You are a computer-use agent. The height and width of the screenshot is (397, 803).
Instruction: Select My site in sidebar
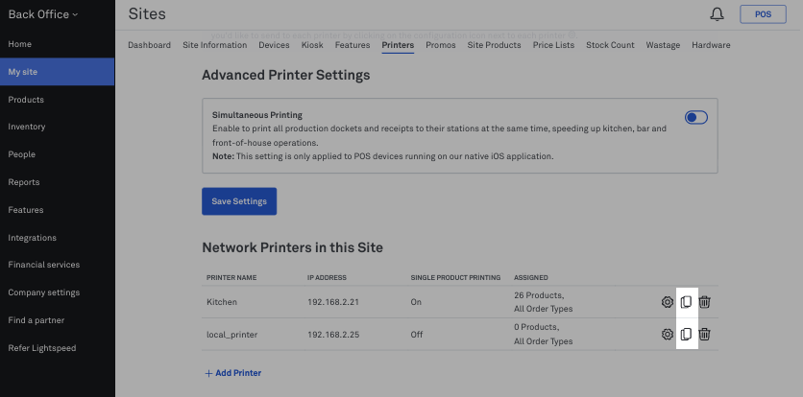(x=57, y=72)
